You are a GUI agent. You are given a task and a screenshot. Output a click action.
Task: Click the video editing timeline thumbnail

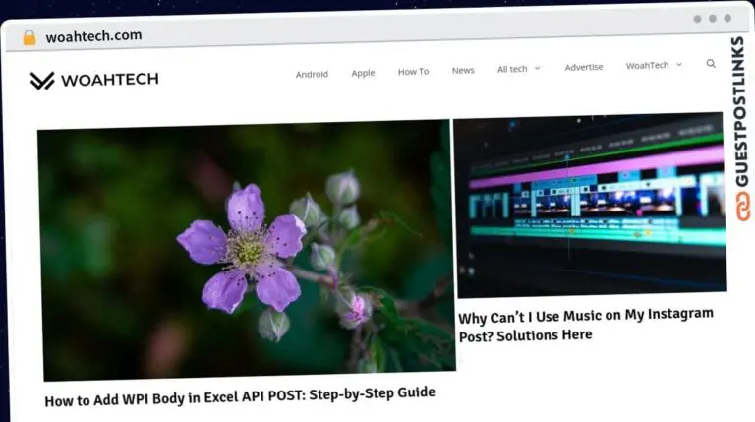(x=590, y=205)
